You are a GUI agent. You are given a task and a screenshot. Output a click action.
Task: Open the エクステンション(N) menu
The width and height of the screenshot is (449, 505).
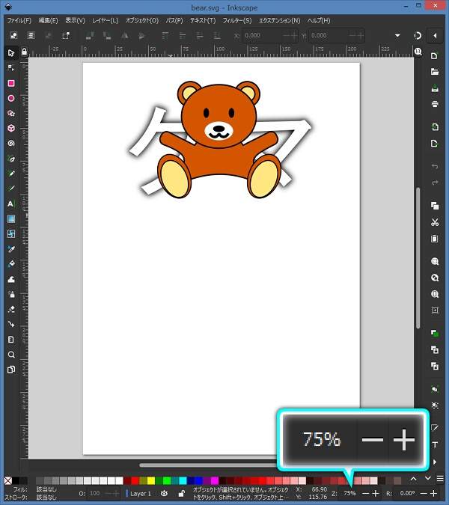pyautogui.click(x=279, y=20)
